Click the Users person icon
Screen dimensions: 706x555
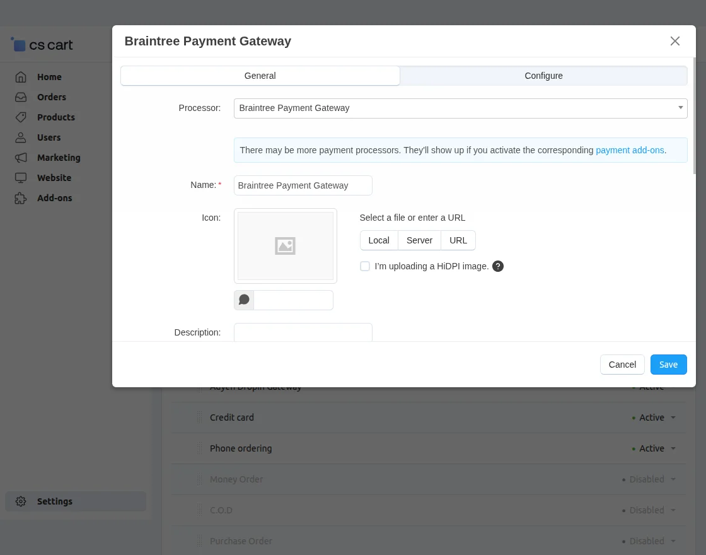click(x=21, y=137)
